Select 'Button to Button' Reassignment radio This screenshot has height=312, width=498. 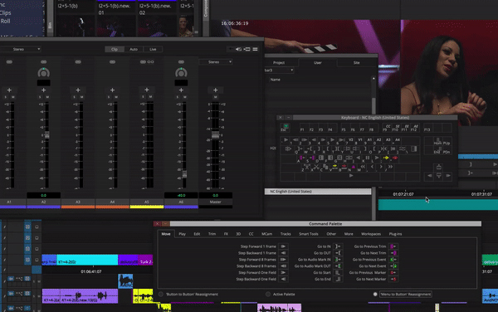pyautogui.click(x=161, y=295)
